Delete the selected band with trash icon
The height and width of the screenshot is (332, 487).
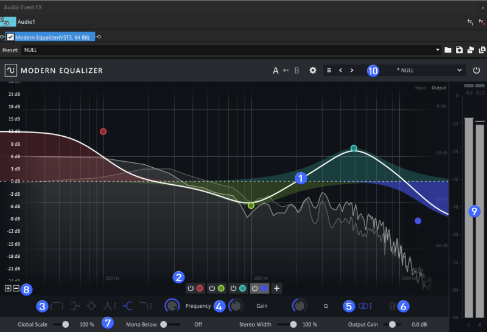click(x=393, y=306)
